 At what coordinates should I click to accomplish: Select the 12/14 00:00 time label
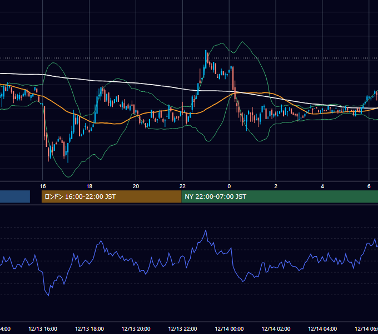pos(229,328)
